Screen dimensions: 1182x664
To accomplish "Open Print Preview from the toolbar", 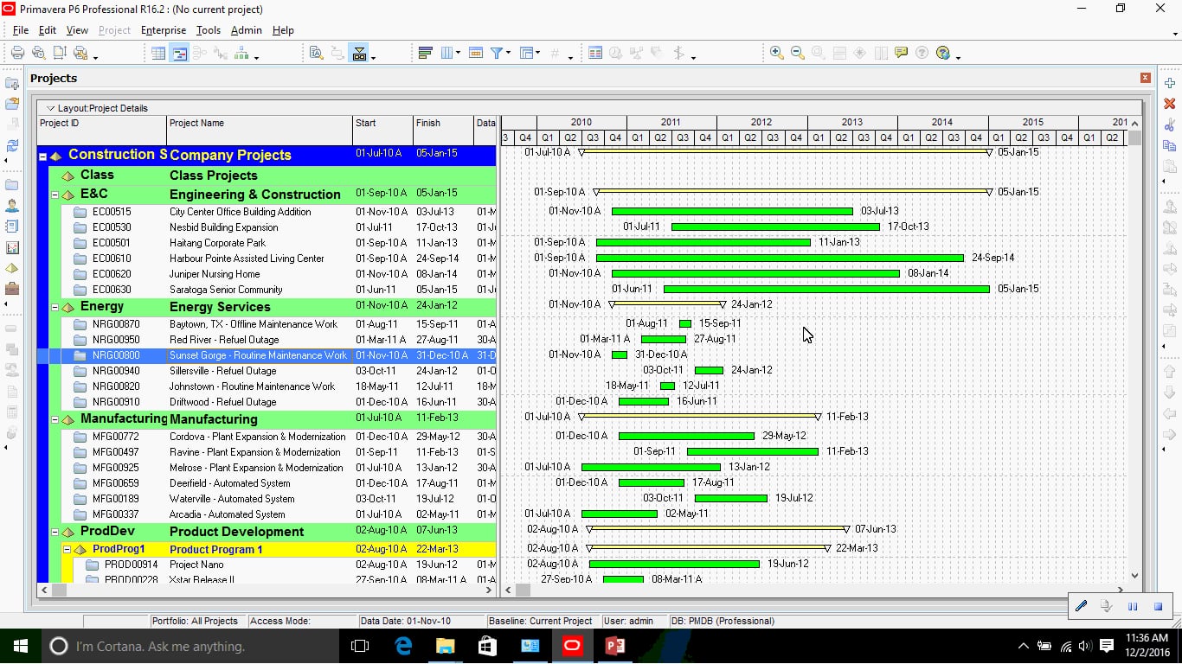I will [38, 53].
